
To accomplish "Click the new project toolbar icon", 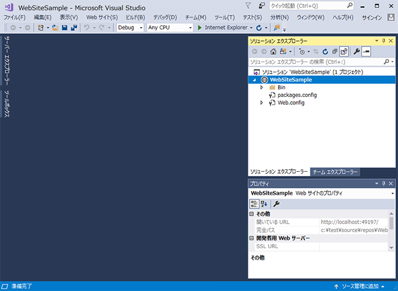I will point(40,28).
